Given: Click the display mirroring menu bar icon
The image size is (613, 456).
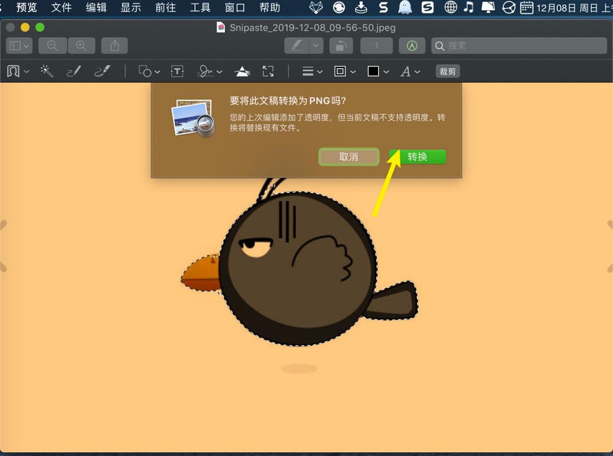Looking at the screenshot, I should tap(488, 7).
